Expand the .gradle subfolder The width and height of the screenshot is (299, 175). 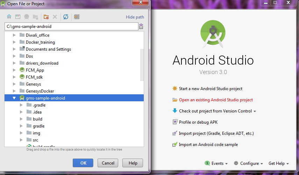21,105
